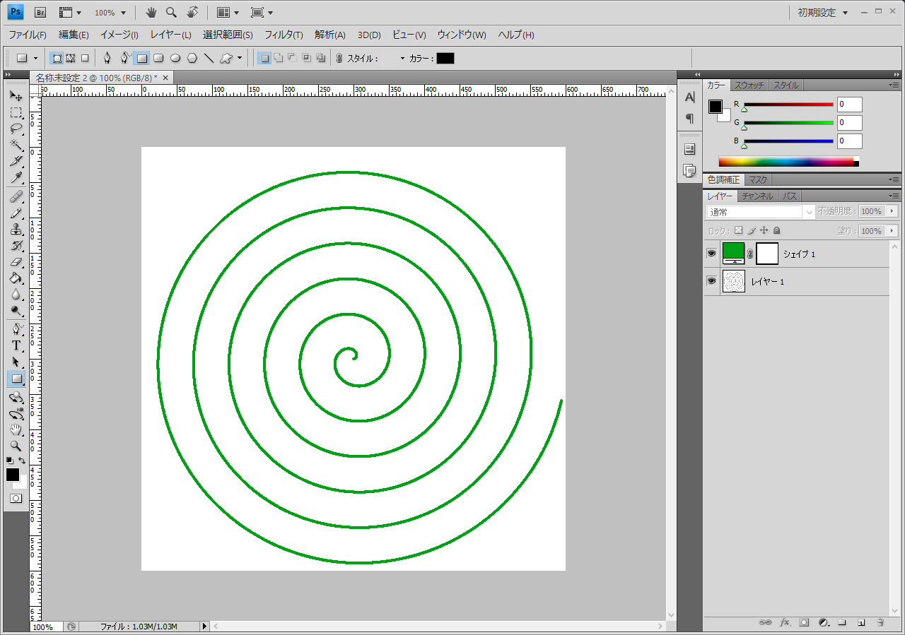The width and height of the screenshot is (905, 635).
Task: Select the Rectangular Marquee tool
Action: tap(16, 113)
